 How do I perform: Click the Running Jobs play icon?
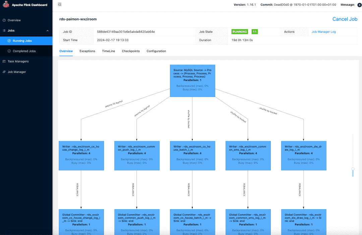coord(9,41)
